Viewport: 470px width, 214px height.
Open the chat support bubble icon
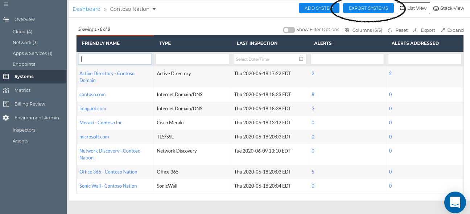tap(455, 202)
